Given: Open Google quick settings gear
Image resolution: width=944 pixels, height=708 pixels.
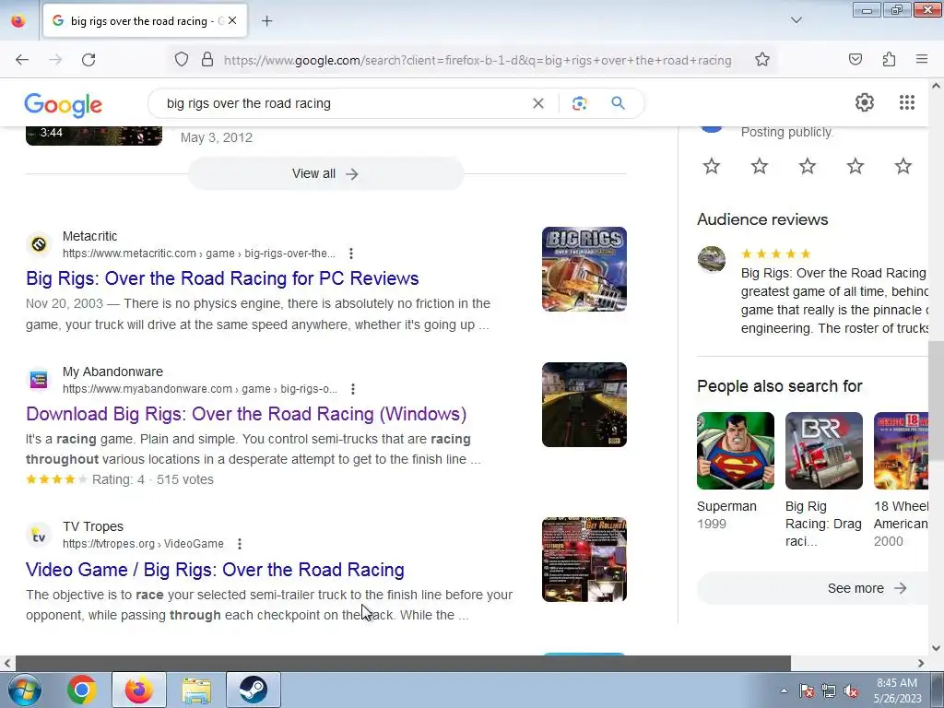Looking at the screenshot, I should click(865, 103).
